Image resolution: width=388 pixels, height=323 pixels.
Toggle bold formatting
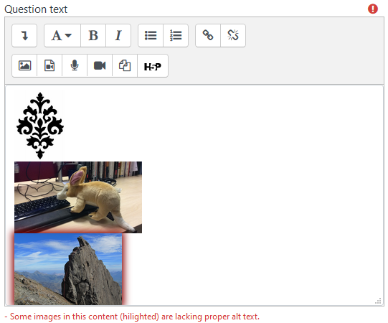pos(93,35)
